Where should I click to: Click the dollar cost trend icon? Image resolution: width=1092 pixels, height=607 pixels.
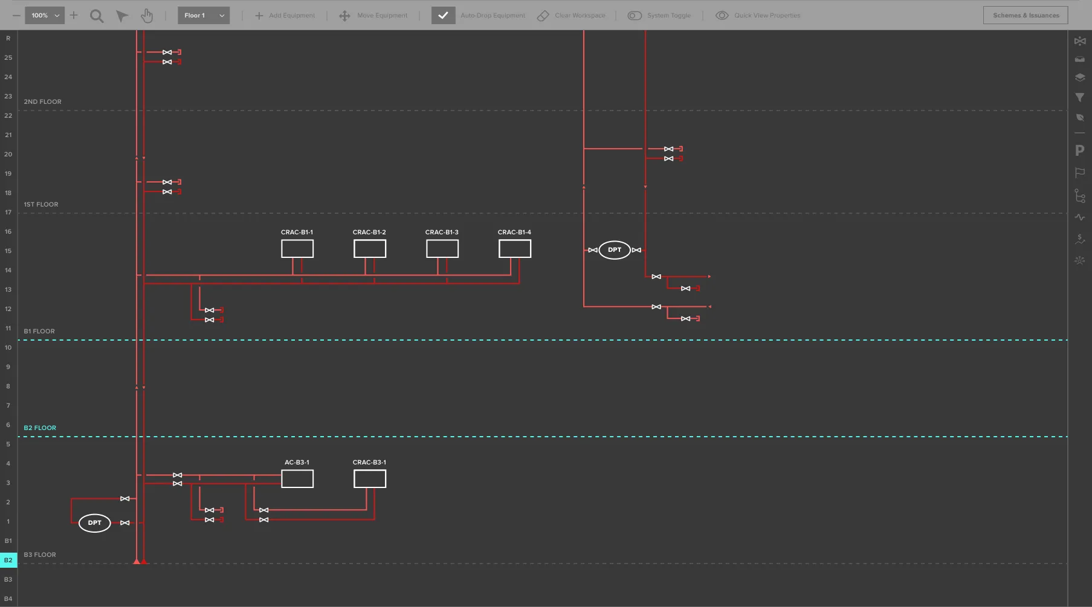coord(1080,239)
